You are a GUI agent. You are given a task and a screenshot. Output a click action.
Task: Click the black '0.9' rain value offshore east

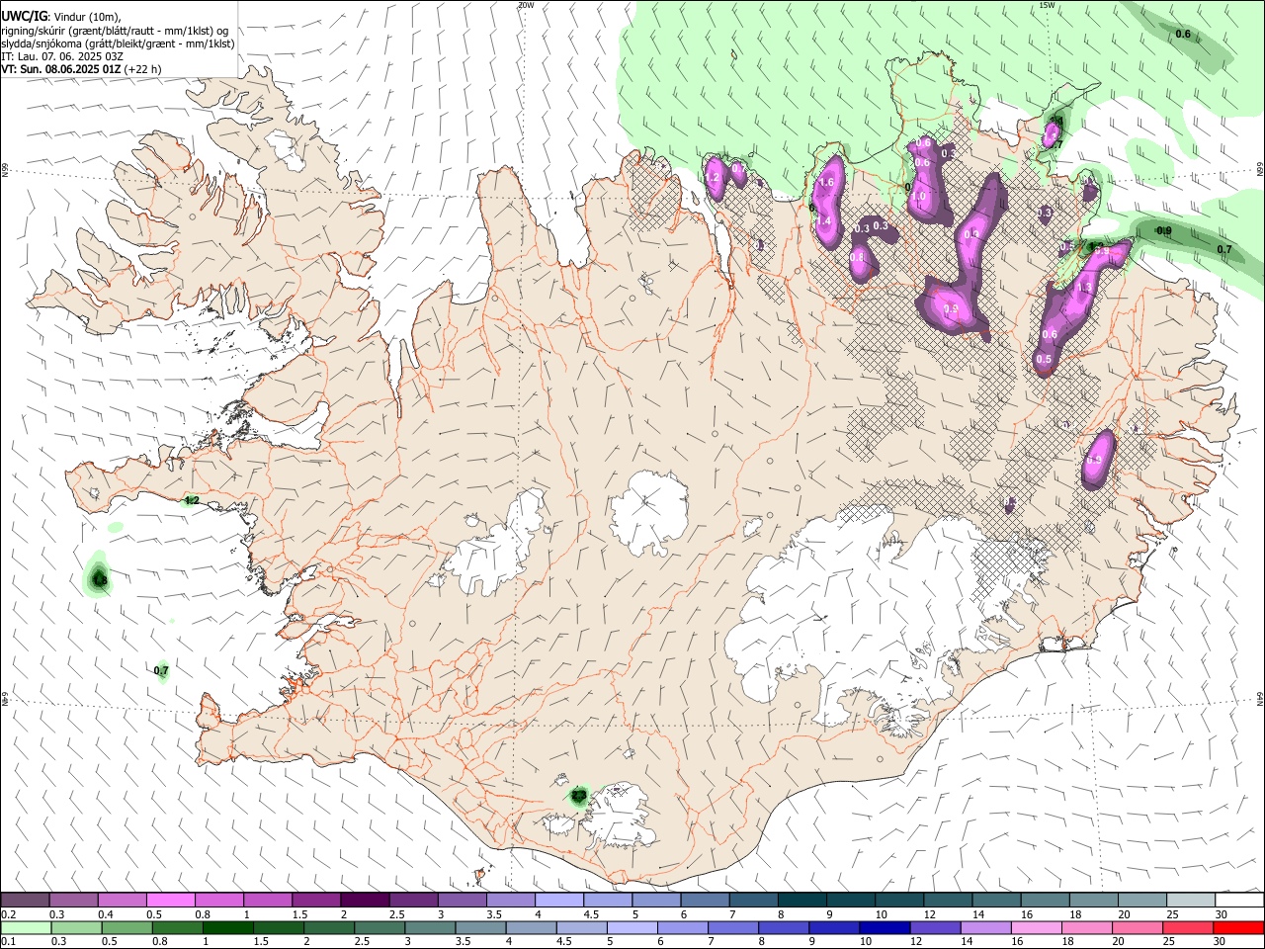[x=1164, y=230]
